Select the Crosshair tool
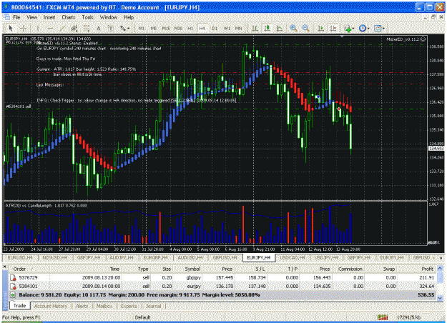 click(24, 28)
